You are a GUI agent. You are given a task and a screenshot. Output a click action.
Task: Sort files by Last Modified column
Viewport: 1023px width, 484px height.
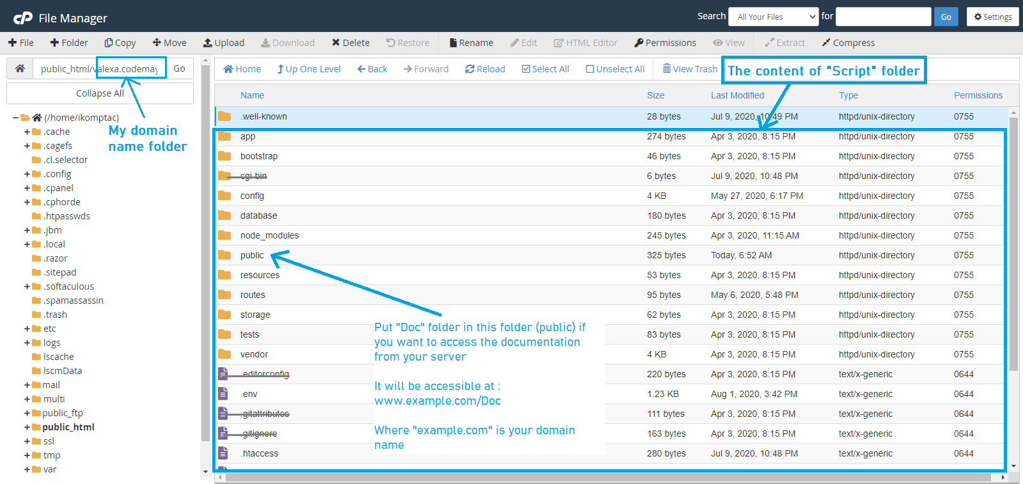coord(737,95)
